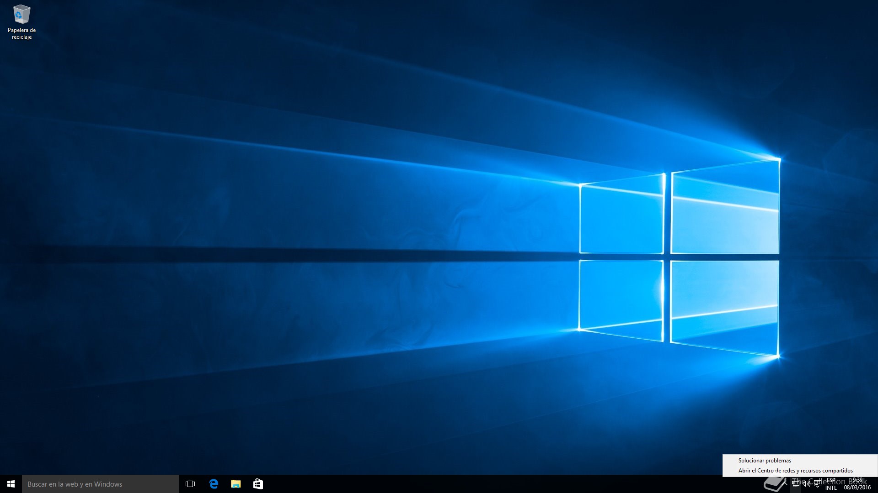Choose Abrir el Centro de redes y recursos compartidos
Image resolution: width=878 pixels, height=493 pixels.
coord(795,471)
